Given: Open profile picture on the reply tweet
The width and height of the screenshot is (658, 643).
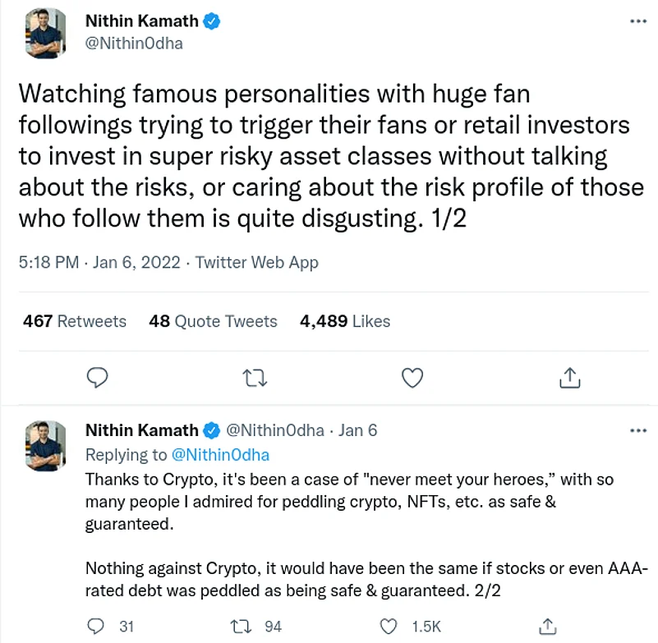Looking at the screenshot, I should (x=46, y=444).
